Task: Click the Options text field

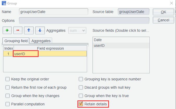Action: 84,21
